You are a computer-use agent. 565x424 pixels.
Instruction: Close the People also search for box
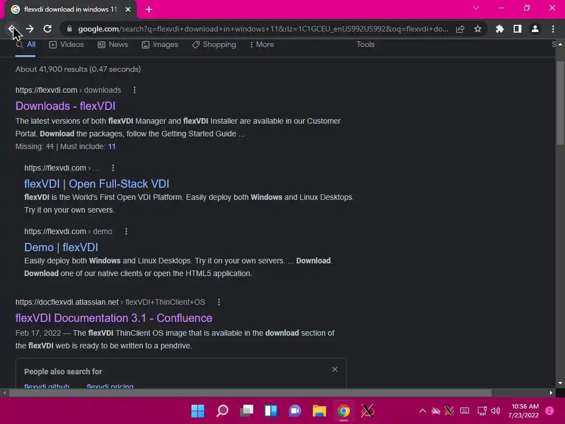[x=335, y=369]
